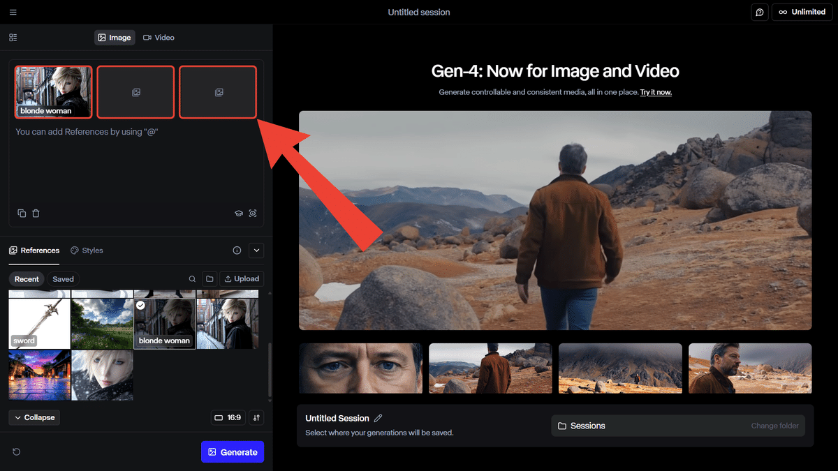838x471 pixels.
Task: Delete prompt using the trash icon
Action: point(36,214)
